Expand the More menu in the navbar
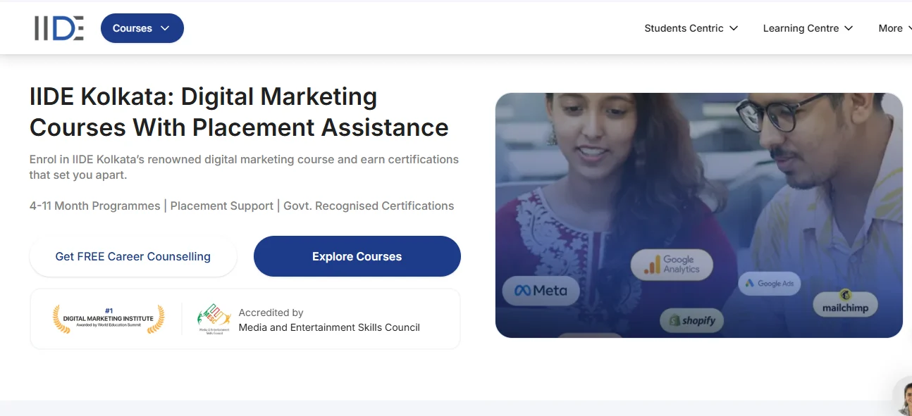 (x=894, y=27)
